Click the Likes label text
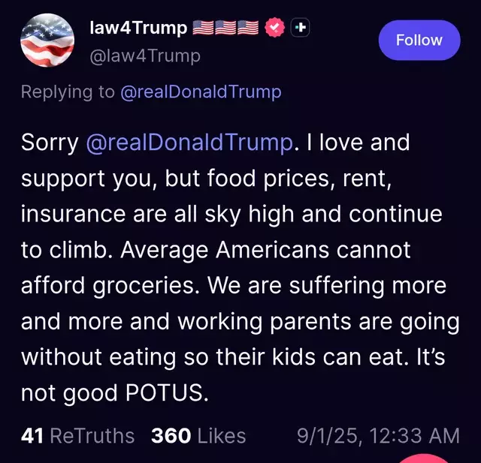 (x=222, y=435)
